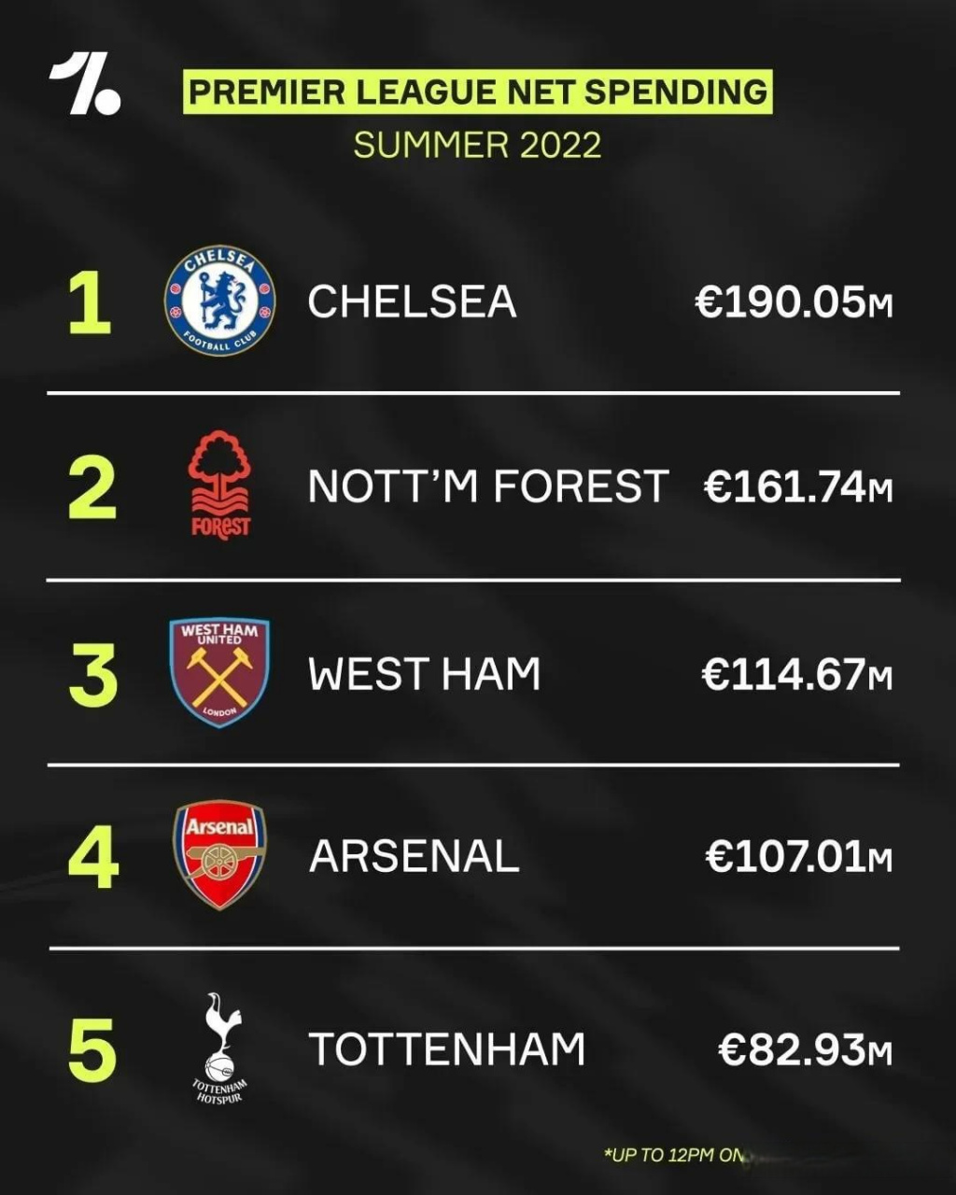This screenshot has height=1195, width=956.
Task: Select the TOTTENHAM team name
Action: 447,1049
